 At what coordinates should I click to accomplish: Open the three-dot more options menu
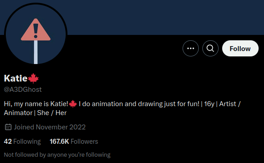[191, 48]
